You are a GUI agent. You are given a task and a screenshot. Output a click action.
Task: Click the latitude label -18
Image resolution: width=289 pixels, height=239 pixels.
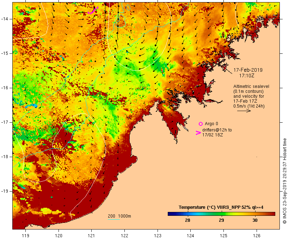(x=4, y=157)
